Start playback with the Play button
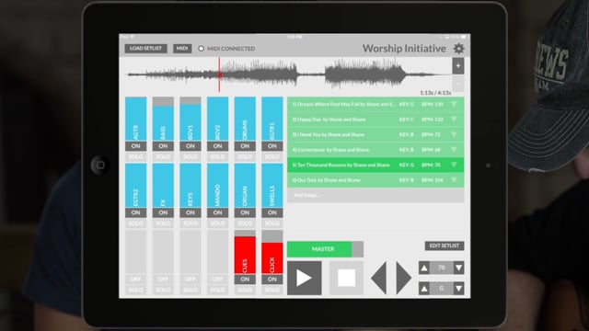The image size is (589, 331). 305,278
